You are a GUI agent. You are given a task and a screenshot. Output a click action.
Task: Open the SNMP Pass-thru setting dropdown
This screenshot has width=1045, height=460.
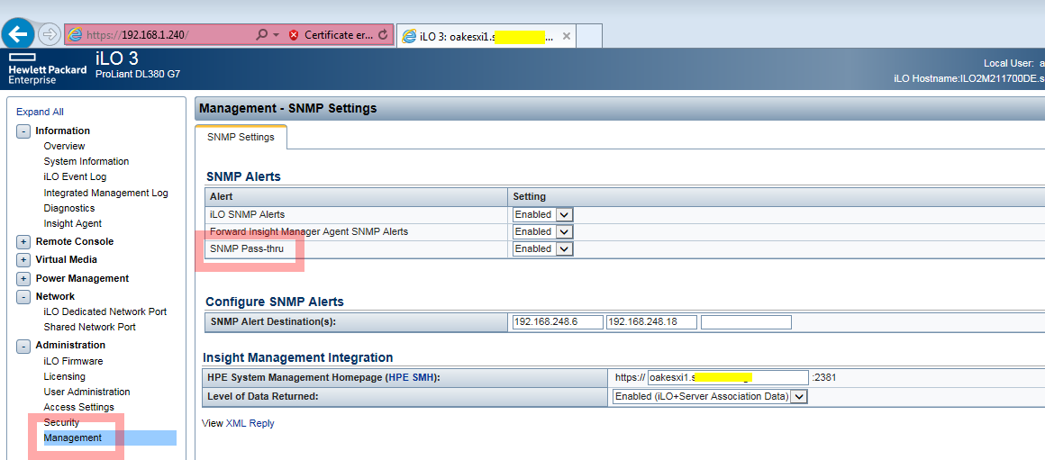[x=543, y=248]
